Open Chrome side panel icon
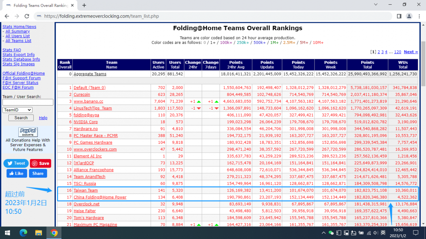The image size is (426, 239). (399, 16)
